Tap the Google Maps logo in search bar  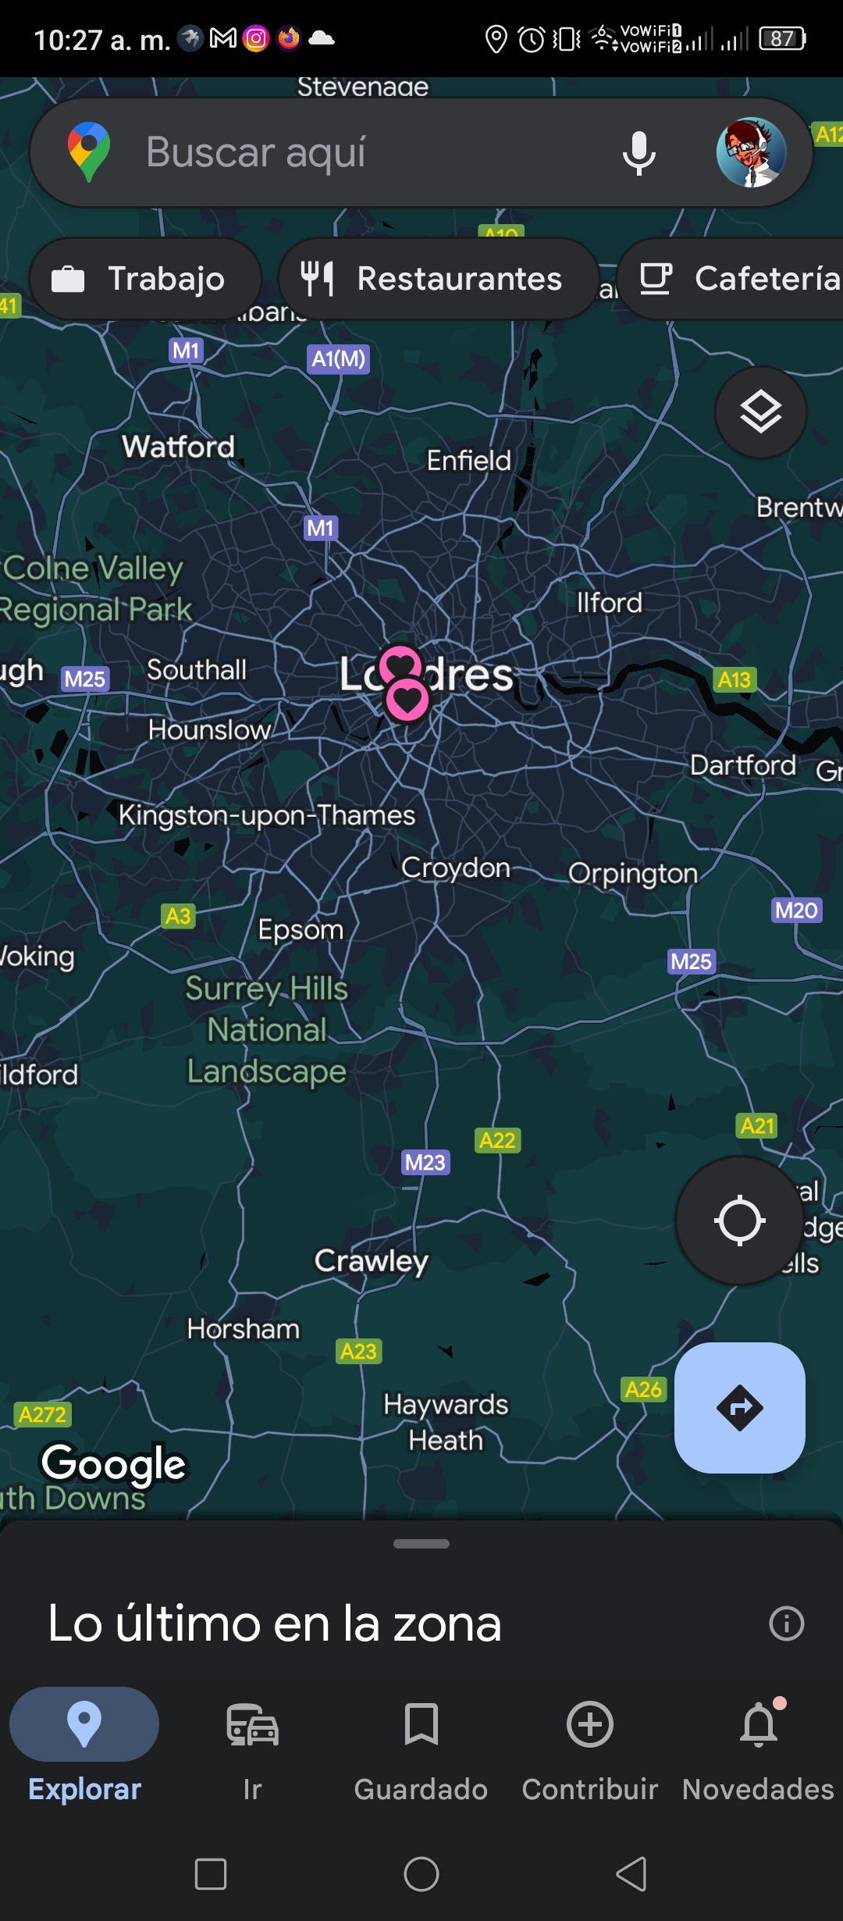tap(89, 152)
